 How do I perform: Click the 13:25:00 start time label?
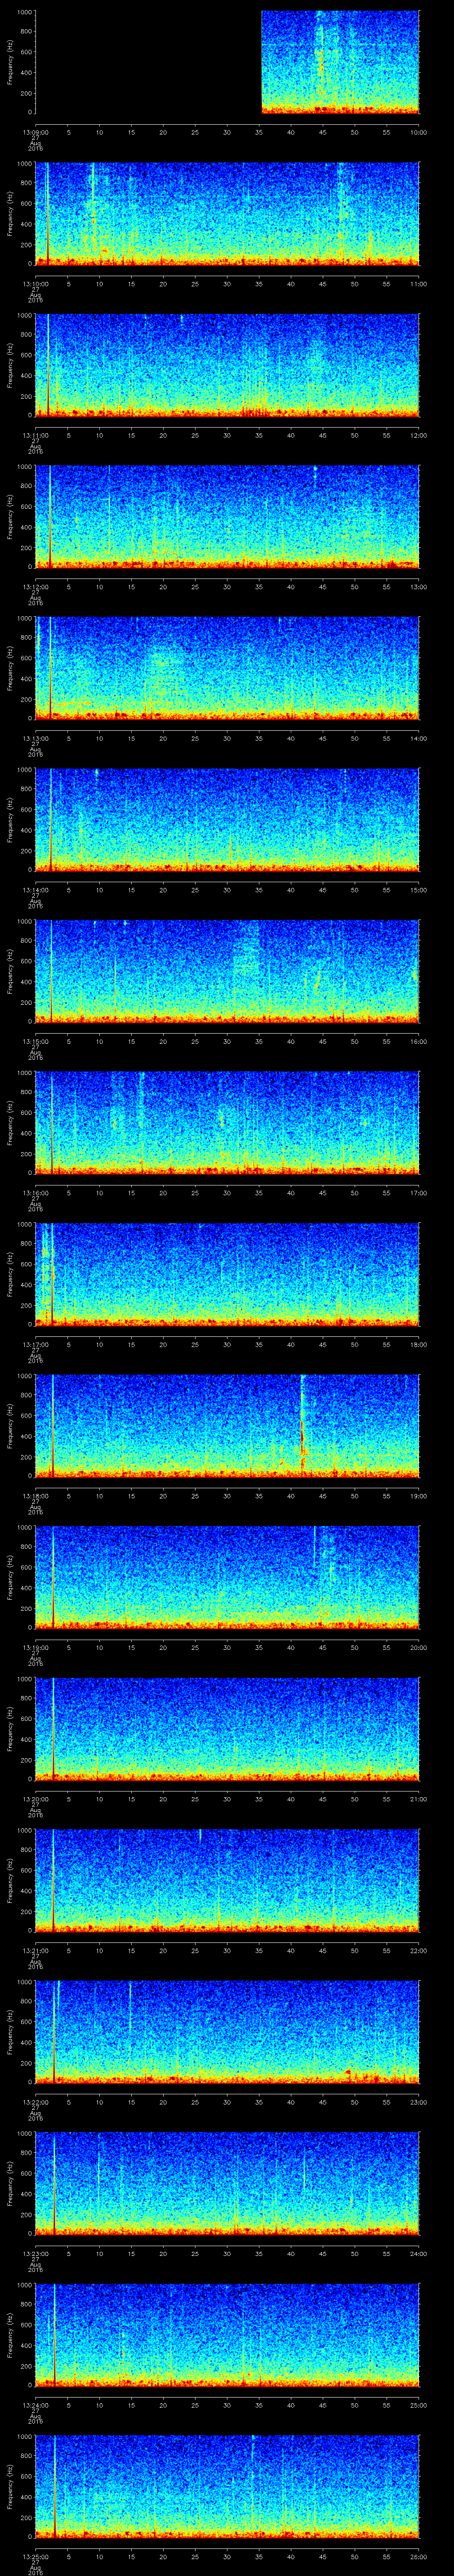pos(35,2556)
